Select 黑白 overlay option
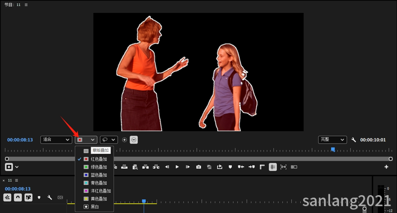 94,207
